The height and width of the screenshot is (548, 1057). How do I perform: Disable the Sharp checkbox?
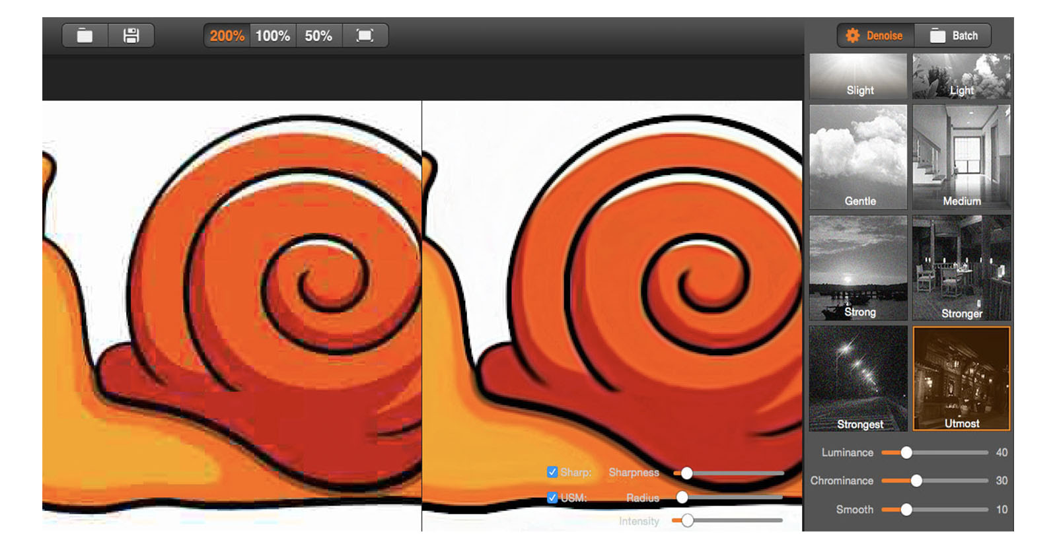click(552, 472)
